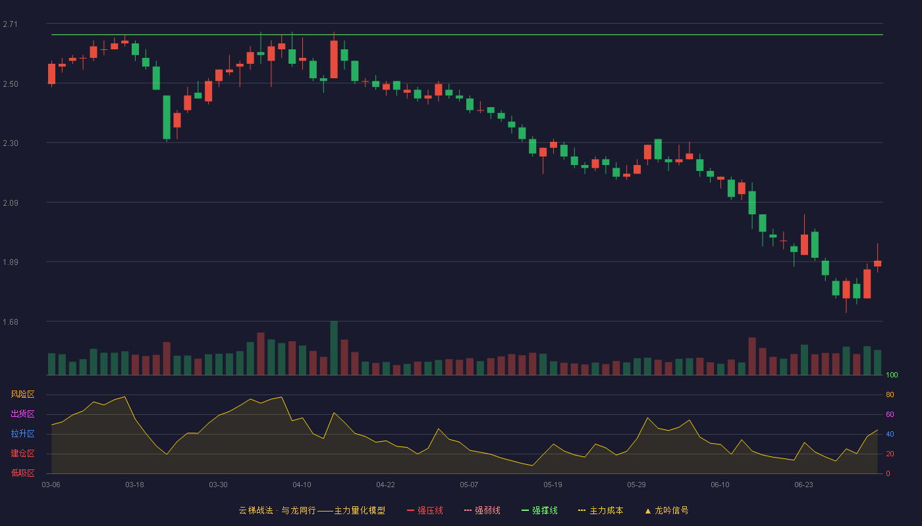Click the 05-19 date label
The height and width of the screenshot is (526, 922).
(553, 485)
